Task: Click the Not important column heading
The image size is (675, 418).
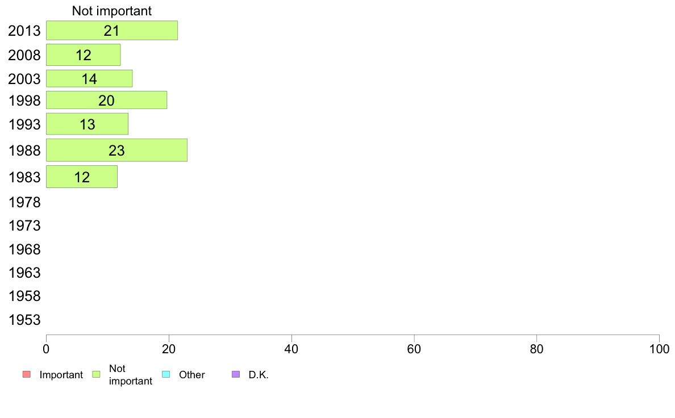Action: coord(112,10)
